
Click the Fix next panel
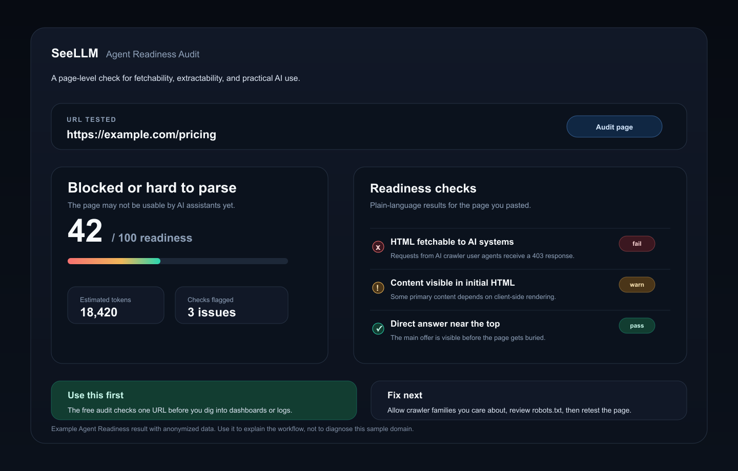529,400
